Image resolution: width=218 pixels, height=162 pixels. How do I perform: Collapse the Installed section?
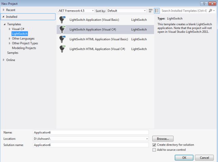[x=3, y=17]
